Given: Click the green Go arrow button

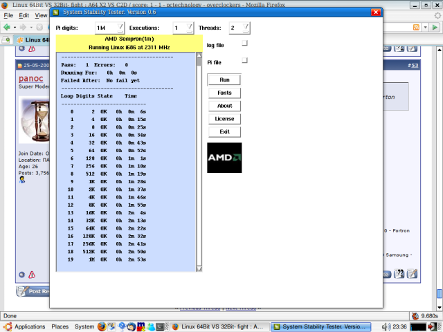Looking at the screenshot, I should tap(435, 27).
